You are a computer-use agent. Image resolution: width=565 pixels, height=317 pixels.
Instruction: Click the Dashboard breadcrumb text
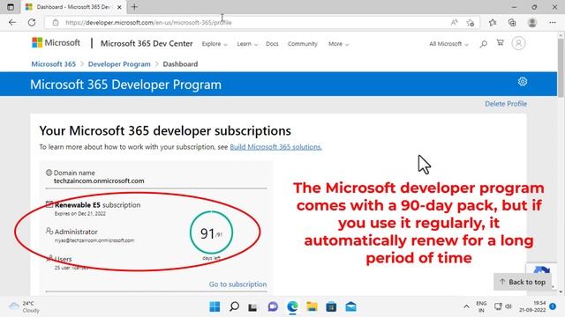click(180, 64)
